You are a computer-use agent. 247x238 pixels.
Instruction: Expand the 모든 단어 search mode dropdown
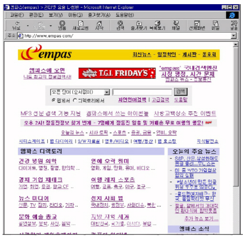pyautogui.click(x=107, y=92)
